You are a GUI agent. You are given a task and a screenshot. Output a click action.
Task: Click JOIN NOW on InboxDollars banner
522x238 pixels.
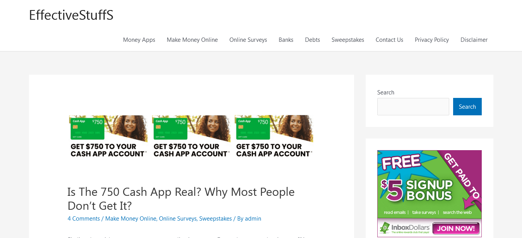point(456,228)
